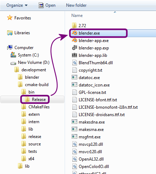Click the msvcr120.dll file icon

click(x=74, y=151)
